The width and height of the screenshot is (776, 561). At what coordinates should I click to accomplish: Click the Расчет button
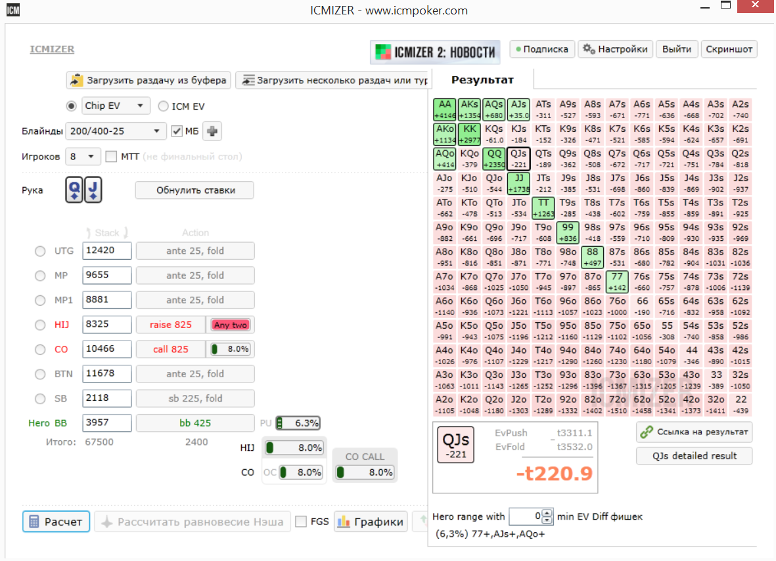pyautogui.click(x=56, y=522)
